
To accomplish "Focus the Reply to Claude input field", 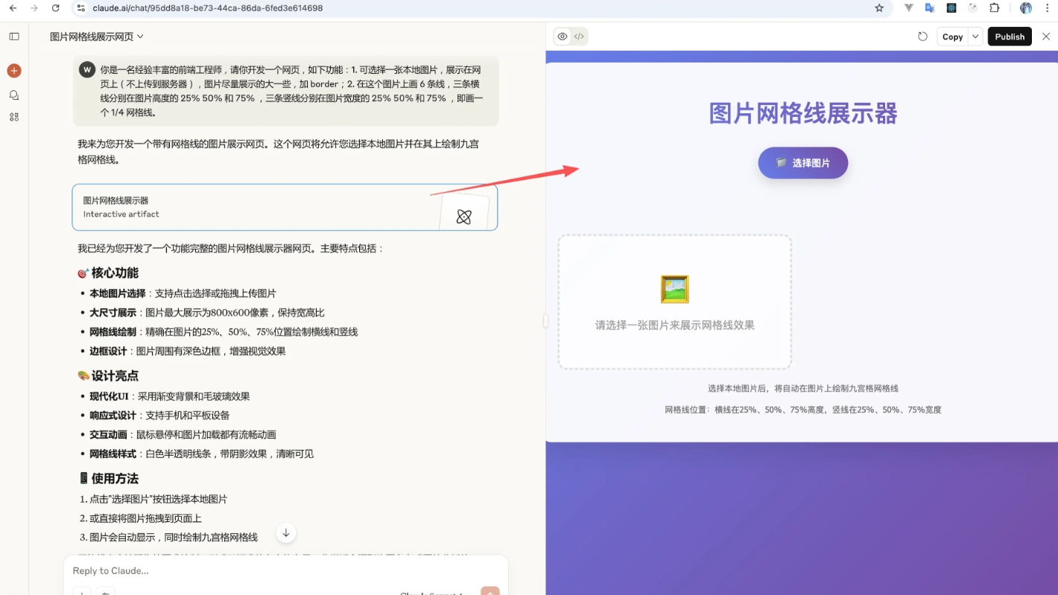I will point(286,570).
